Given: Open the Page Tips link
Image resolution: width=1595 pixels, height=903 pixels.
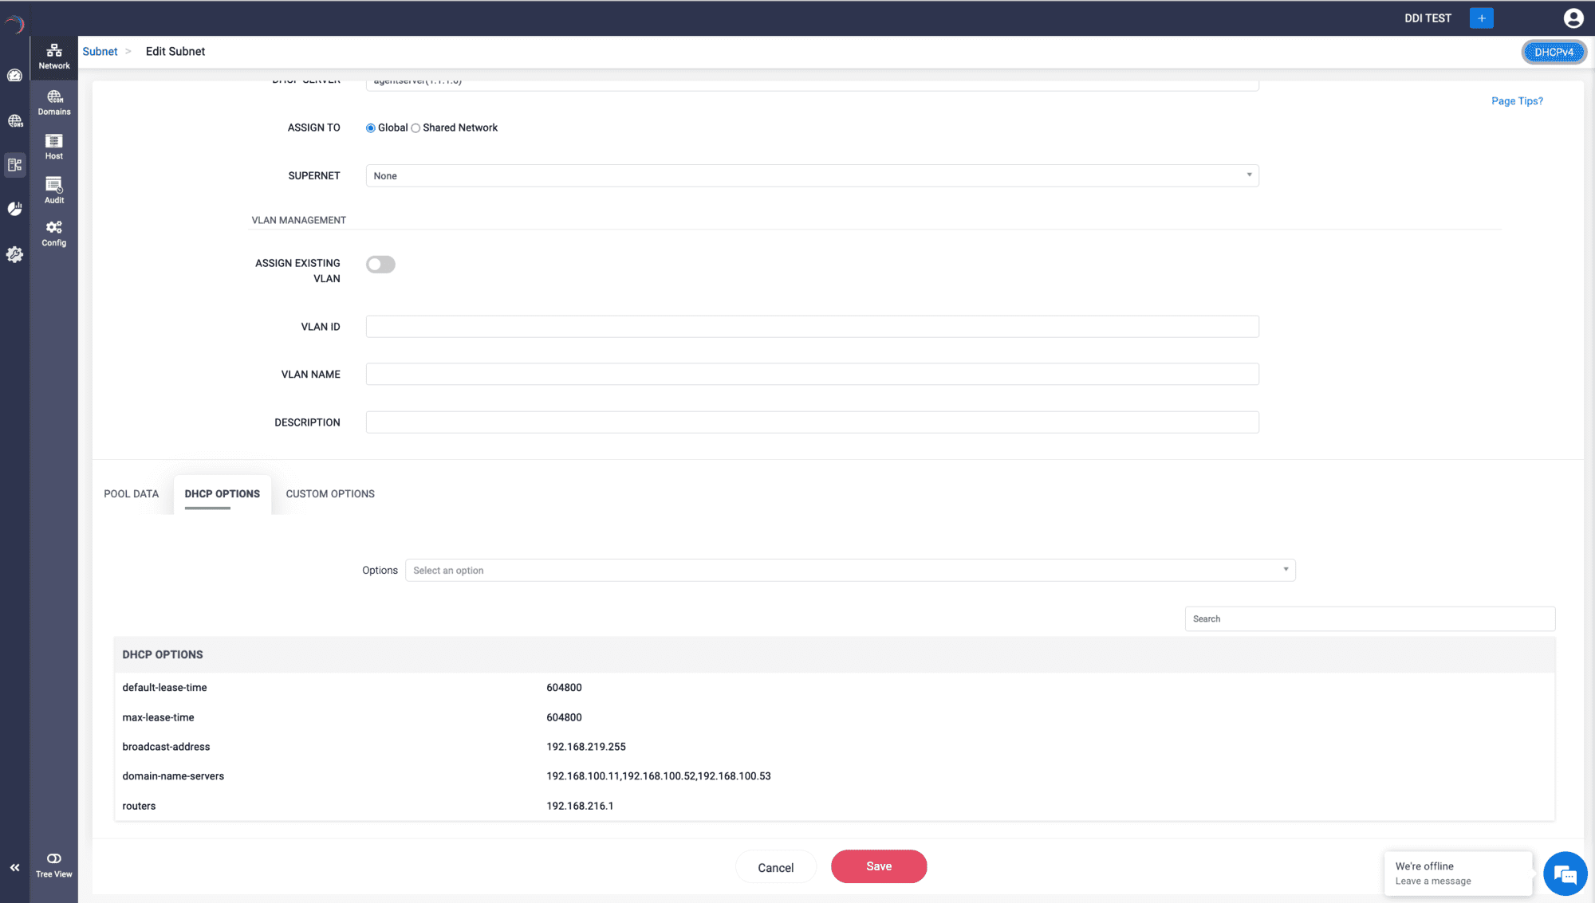Looking at the screenshot, I should coord(1517,101).
